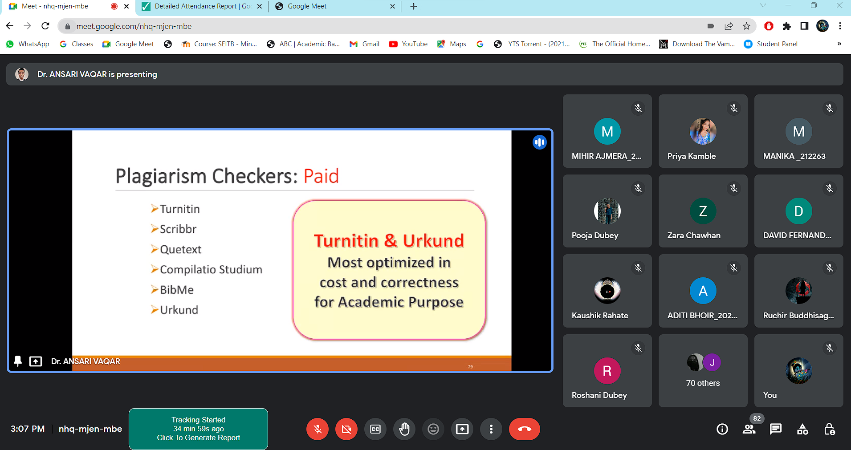Click the presenter avatar in the presenting banner
This screenshot has width=851, height=450.
point(22,74)
